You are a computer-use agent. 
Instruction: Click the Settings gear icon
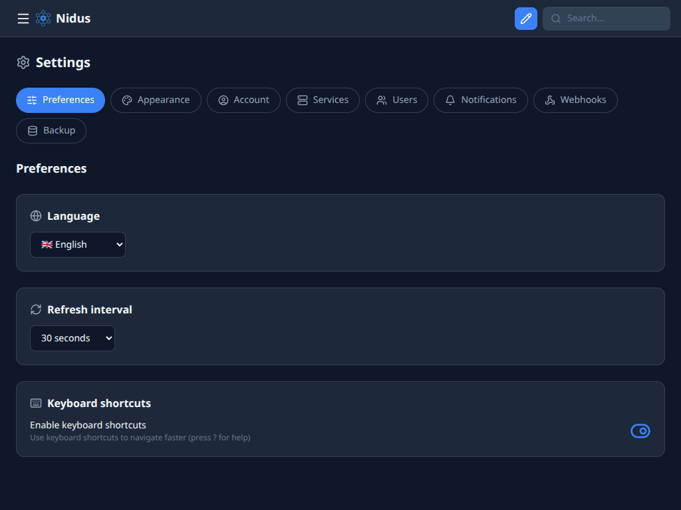[23, 62]
